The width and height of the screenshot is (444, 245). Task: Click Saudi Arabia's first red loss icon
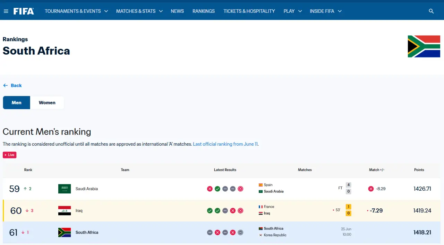pyautogui.click(x=210, y=189)
